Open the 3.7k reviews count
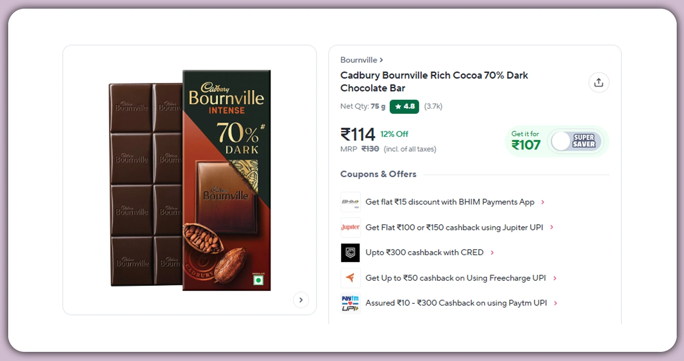This screenshot has width=684, height=361. pos(433,107)
